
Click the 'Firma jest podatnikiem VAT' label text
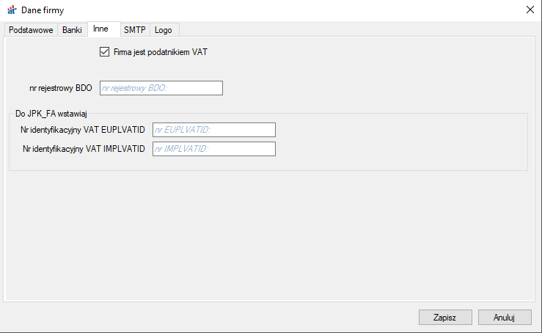point(166,52)
